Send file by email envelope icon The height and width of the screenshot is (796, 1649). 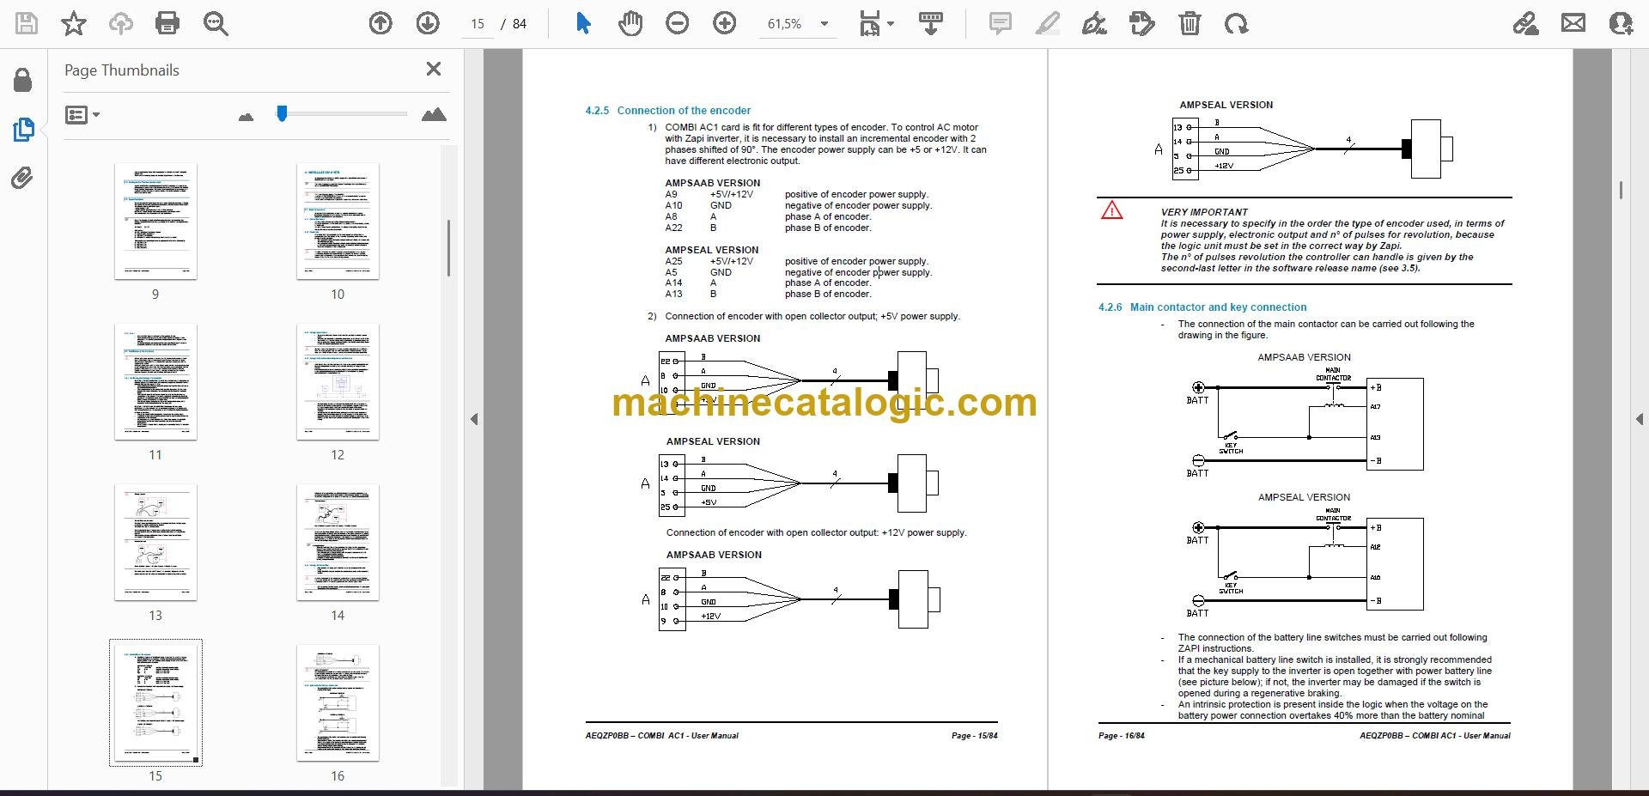pos(1573,23)
